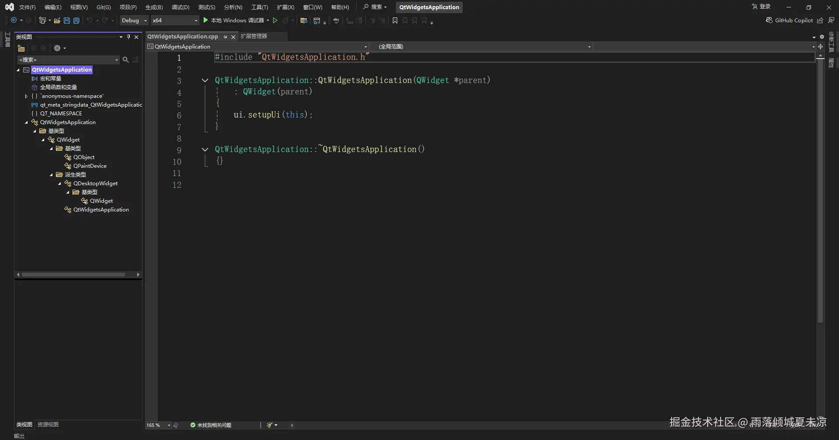Start debugging with 本地 Windows 调试器

click(236, 21)
